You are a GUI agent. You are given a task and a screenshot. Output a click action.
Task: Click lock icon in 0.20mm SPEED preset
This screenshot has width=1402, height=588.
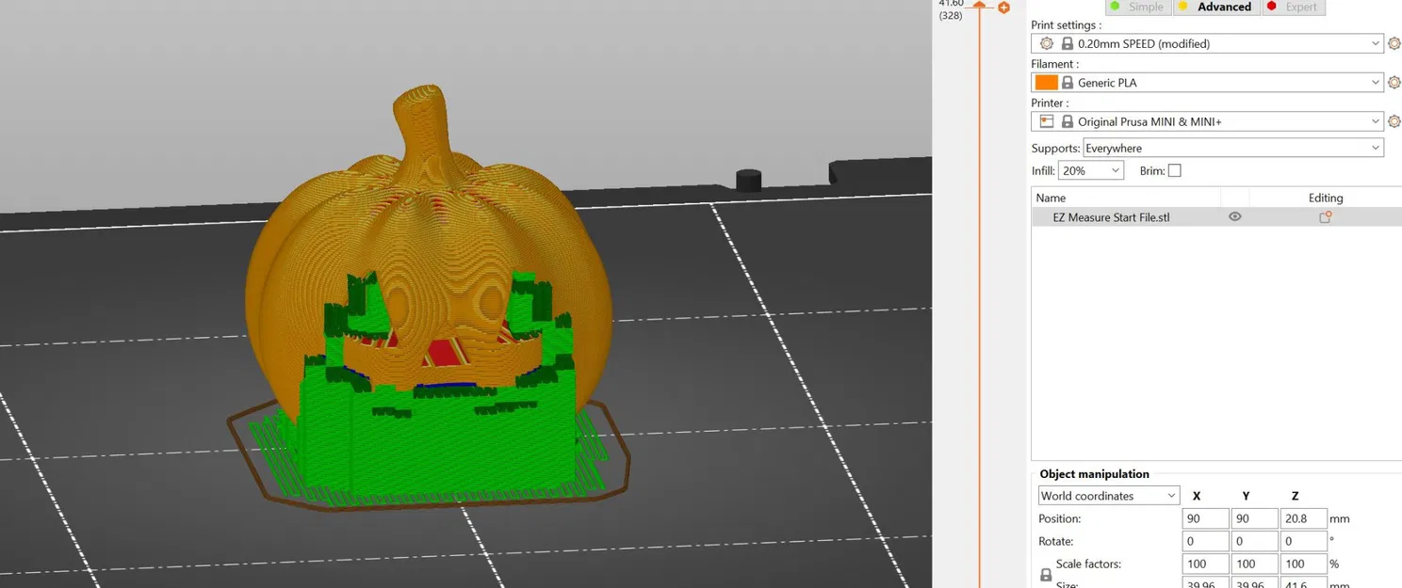(x=1068, y=43)
